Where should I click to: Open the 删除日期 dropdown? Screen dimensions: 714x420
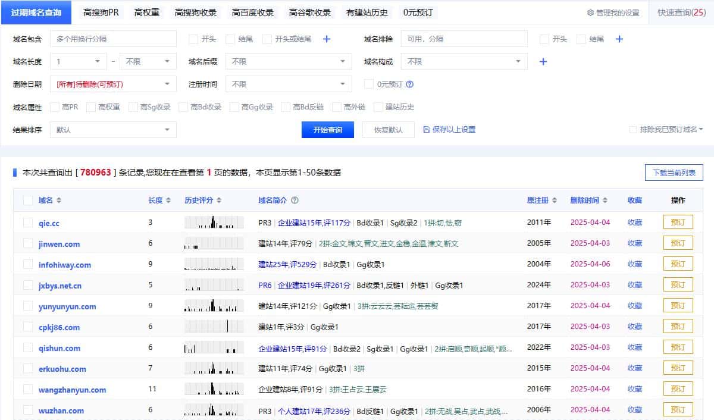(113, 84)
